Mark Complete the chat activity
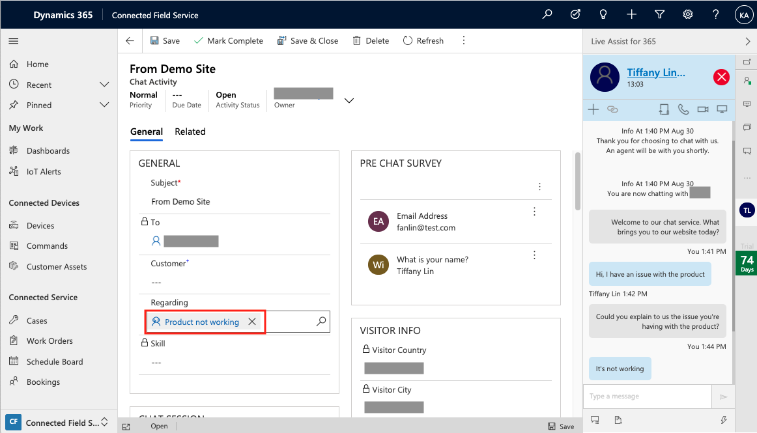The image size is (757, 433). [x=229, y=40]
